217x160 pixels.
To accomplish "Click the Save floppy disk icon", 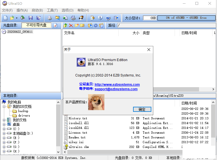I will click(x=30, y=18).
